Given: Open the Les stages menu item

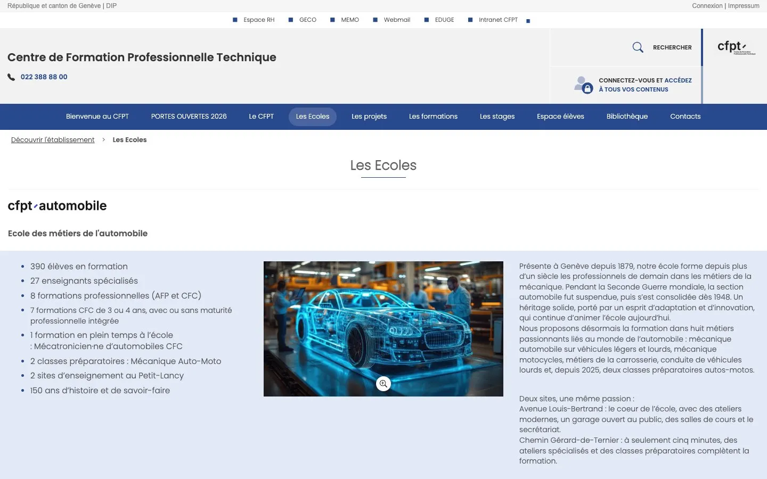Looking at the screenshot, I should (x=497, y=117).
